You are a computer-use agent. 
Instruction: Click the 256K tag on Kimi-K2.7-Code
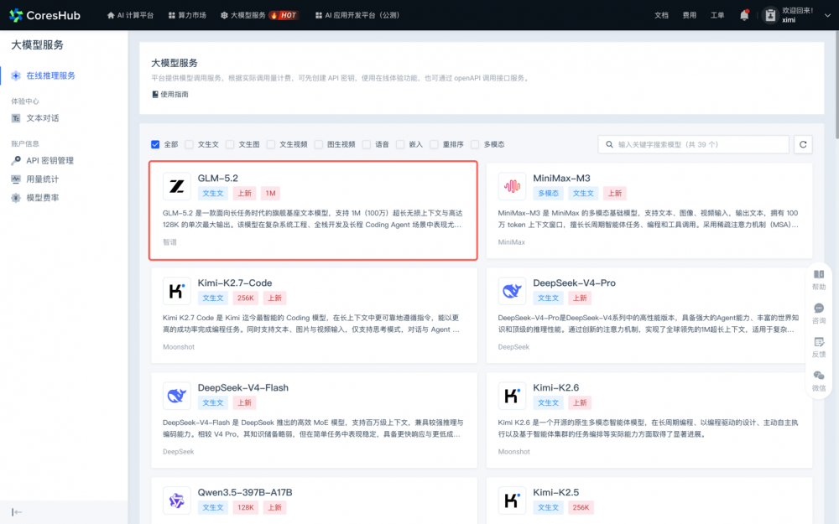click(246, 298)
